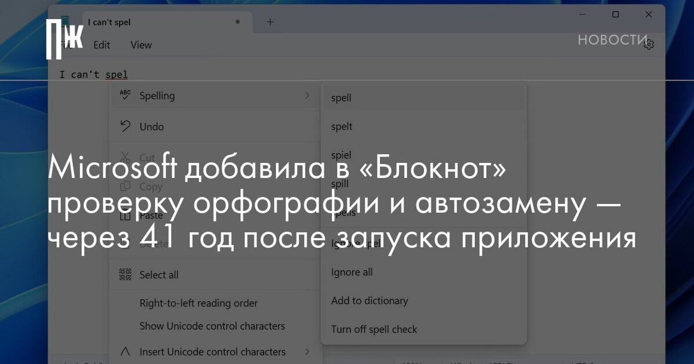
Task: Switch to the "I can't spel" tab
Action: (x=167, y=22)
